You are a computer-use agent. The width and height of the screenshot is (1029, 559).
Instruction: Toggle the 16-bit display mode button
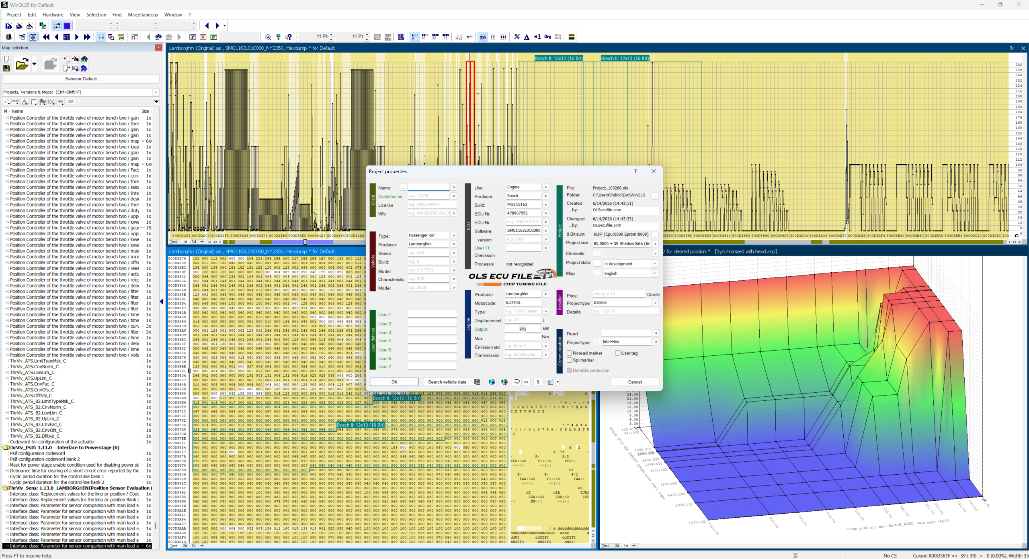(x=425, y=37)
